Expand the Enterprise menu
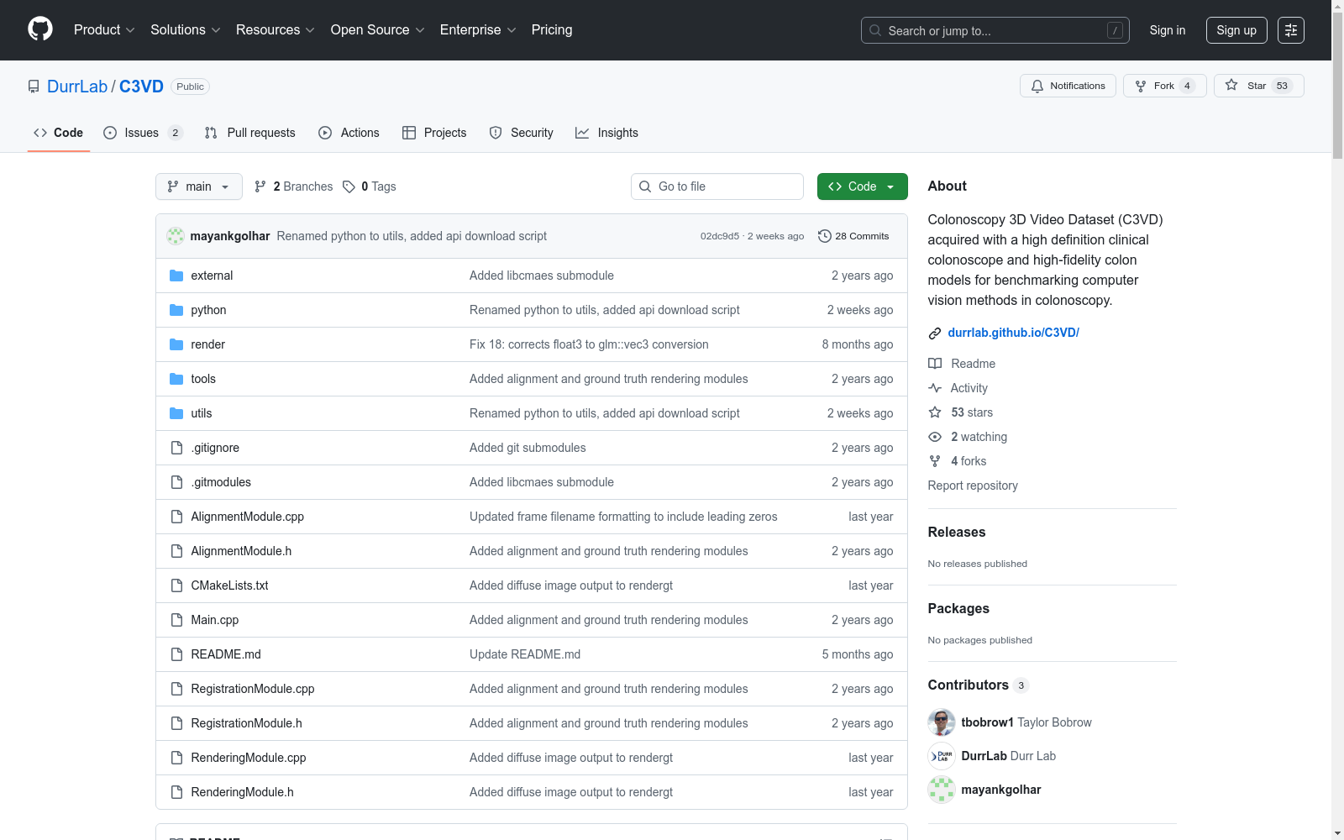 (x=477, y=30)
